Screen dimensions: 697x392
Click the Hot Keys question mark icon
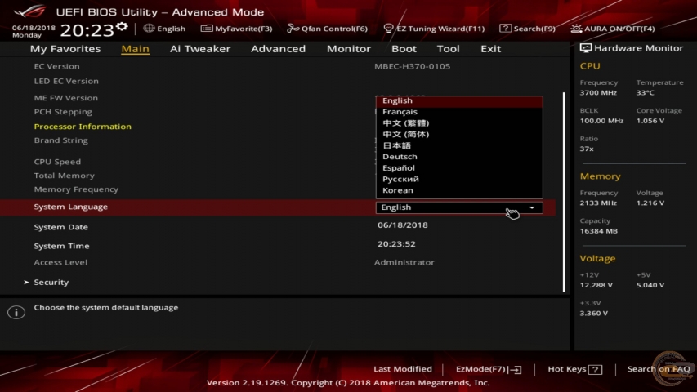click(595, 369)
